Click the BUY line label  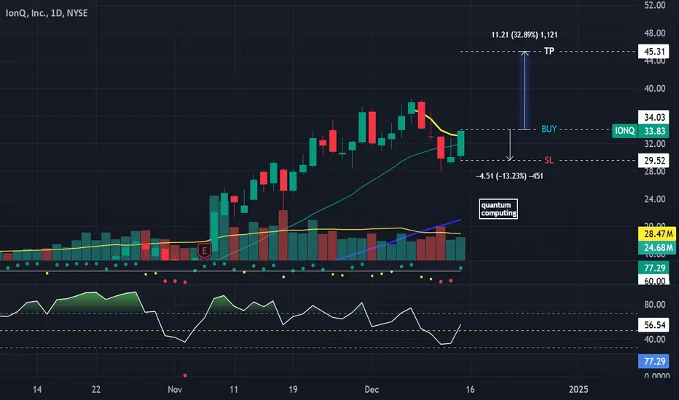click(x=549, y=129)
